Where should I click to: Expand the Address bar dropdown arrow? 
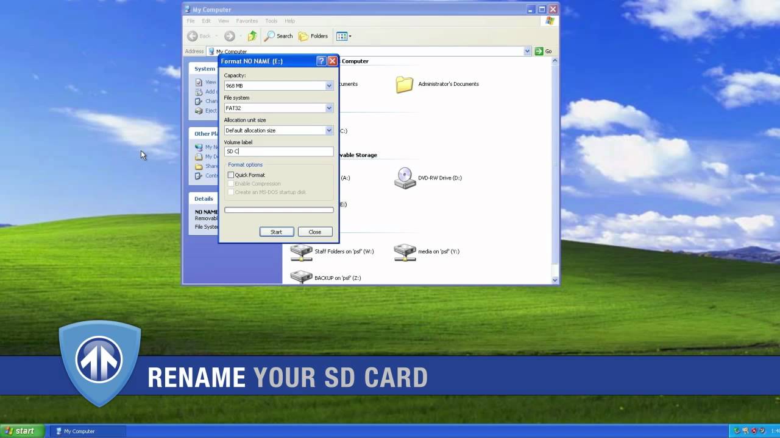pos(527,51)
